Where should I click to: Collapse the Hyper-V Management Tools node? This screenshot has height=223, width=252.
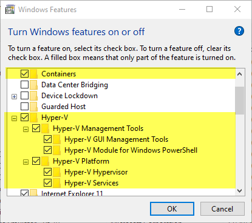26,130
